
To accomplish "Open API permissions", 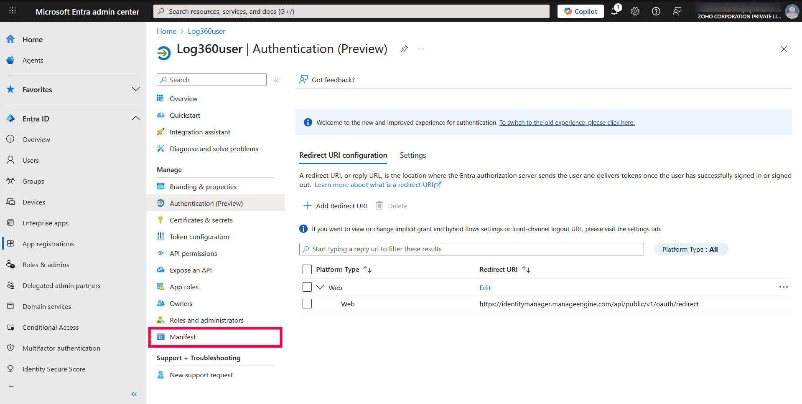I will [x=193, y=253].
